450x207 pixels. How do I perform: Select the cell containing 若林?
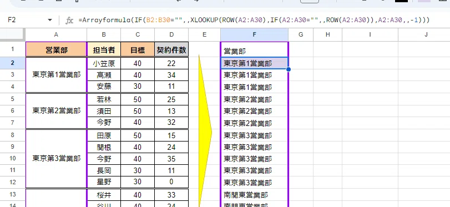click(x=104, y=99)
